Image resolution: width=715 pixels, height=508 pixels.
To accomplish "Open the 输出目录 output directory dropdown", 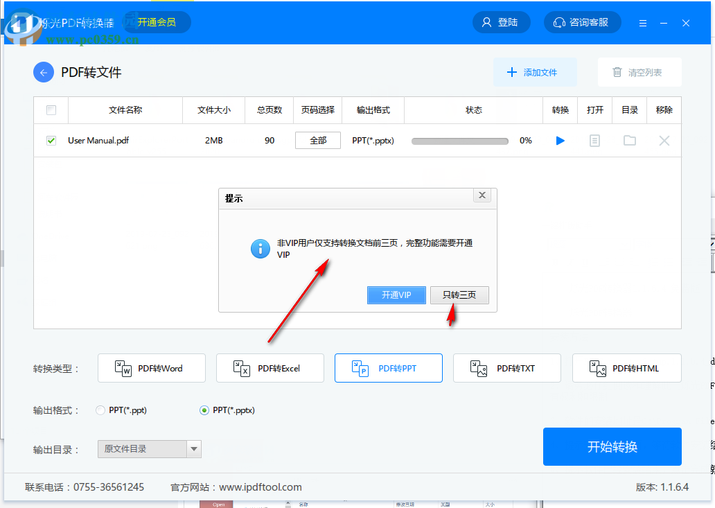I will coord(193,449).
